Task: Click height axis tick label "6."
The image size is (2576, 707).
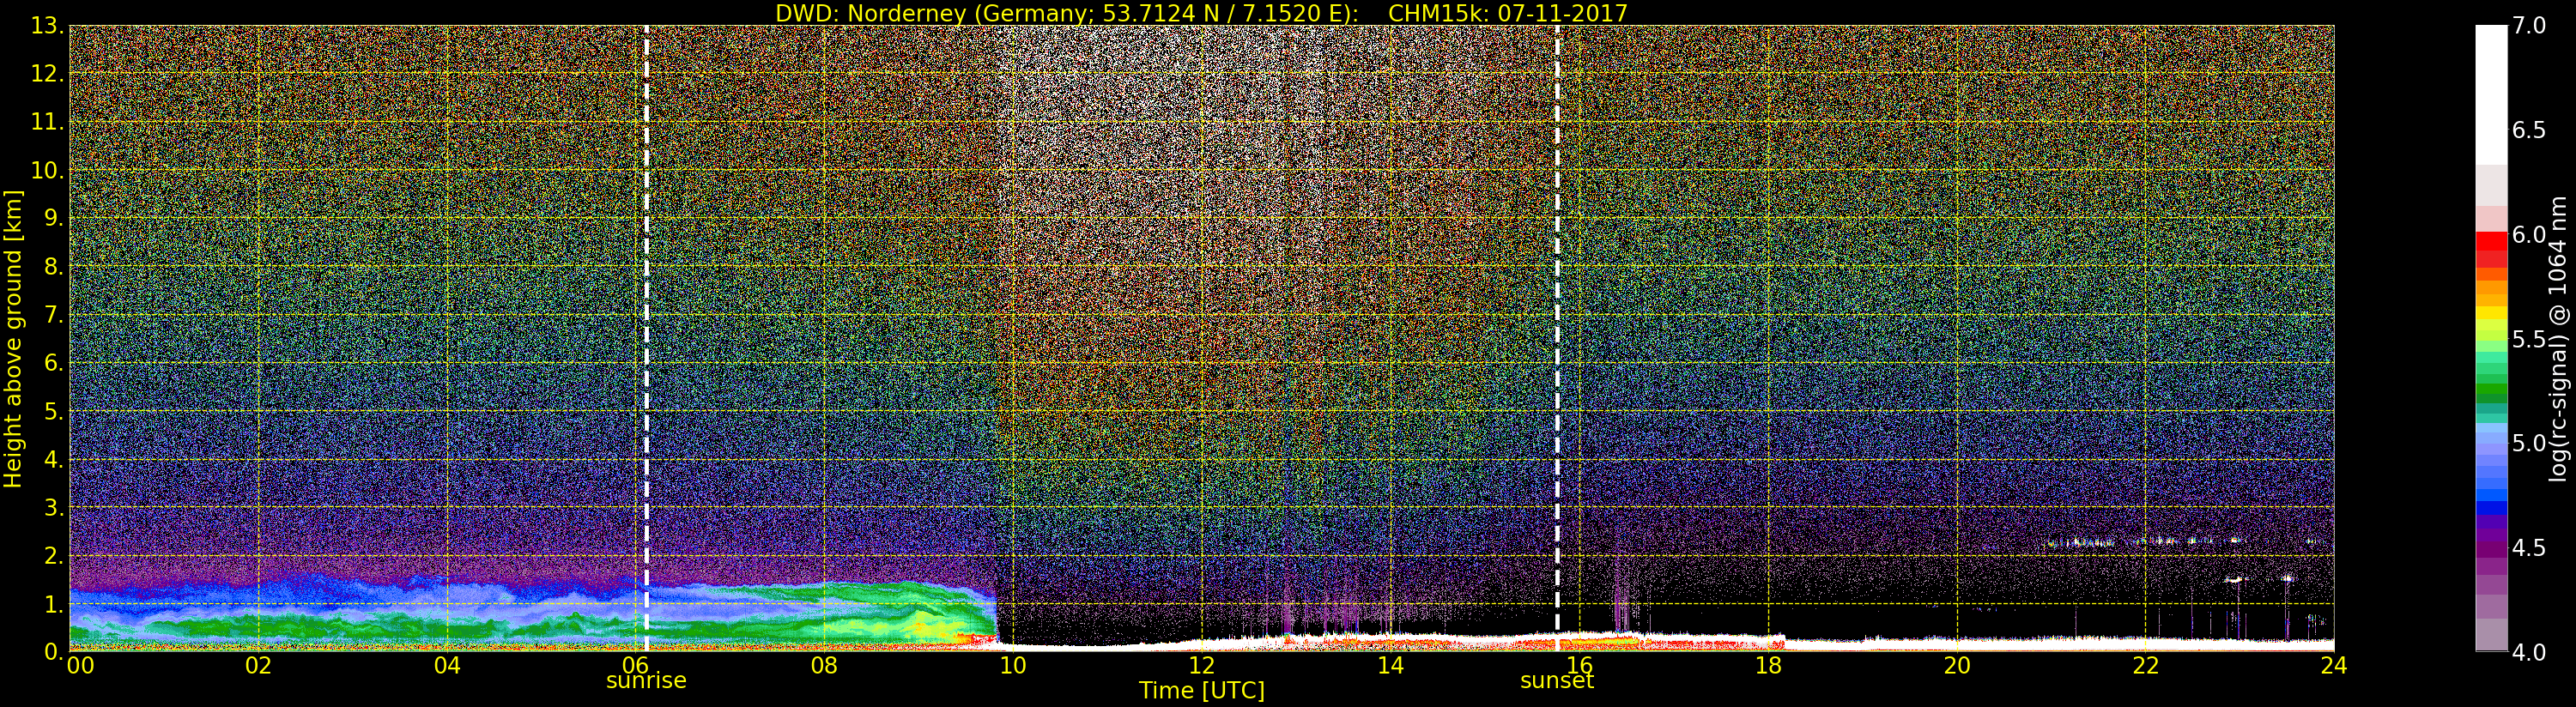Action: click(53, 363)
